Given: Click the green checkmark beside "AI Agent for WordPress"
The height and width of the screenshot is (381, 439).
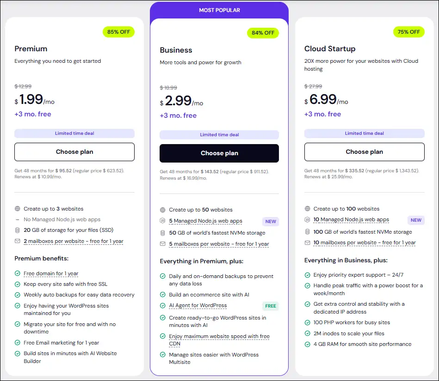Looking at the screenshot, I should (x=162, y=306).
